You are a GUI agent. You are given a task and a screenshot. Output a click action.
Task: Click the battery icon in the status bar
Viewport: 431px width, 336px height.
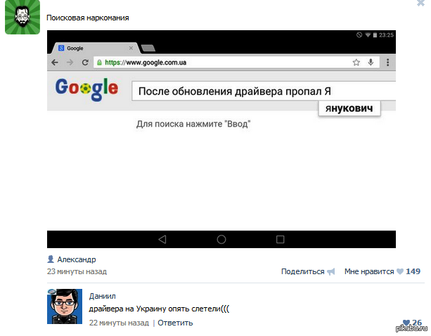pyautogui.click(x=375, y=35)
